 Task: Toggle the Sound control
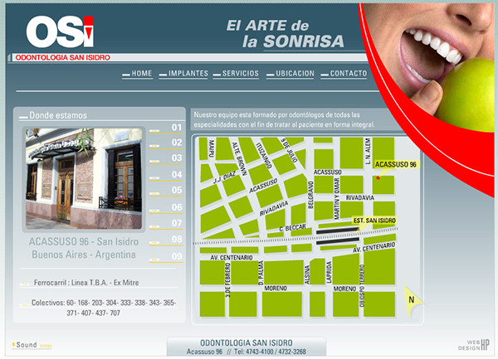click(x=27, y=343)
